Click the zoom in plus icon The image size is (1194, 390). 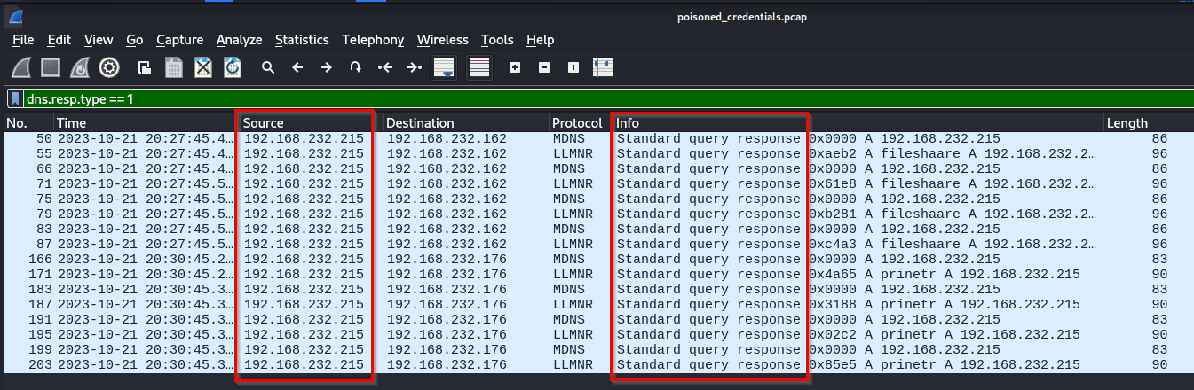[515, 67]
